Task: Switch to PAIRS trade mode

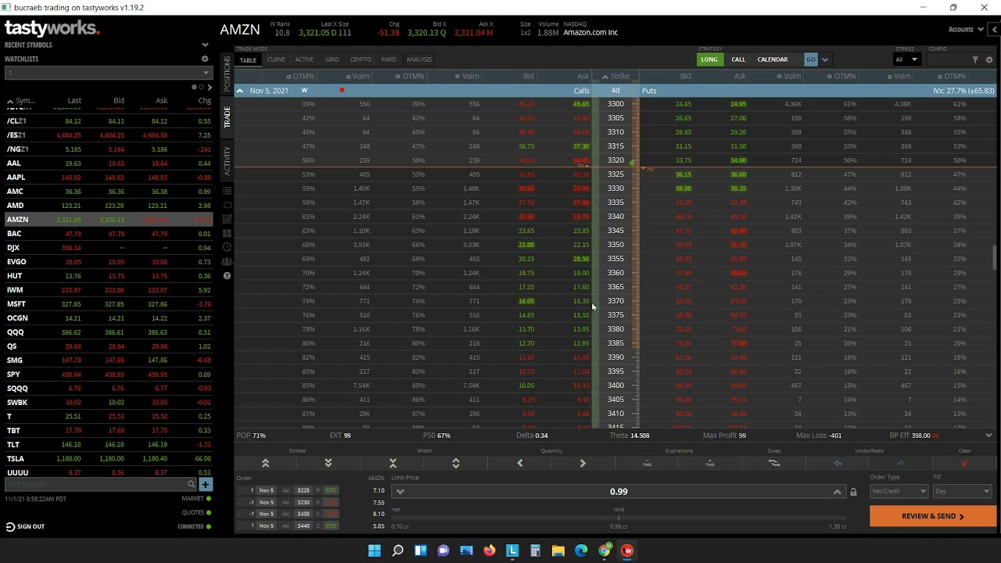Action: point(389,59)
